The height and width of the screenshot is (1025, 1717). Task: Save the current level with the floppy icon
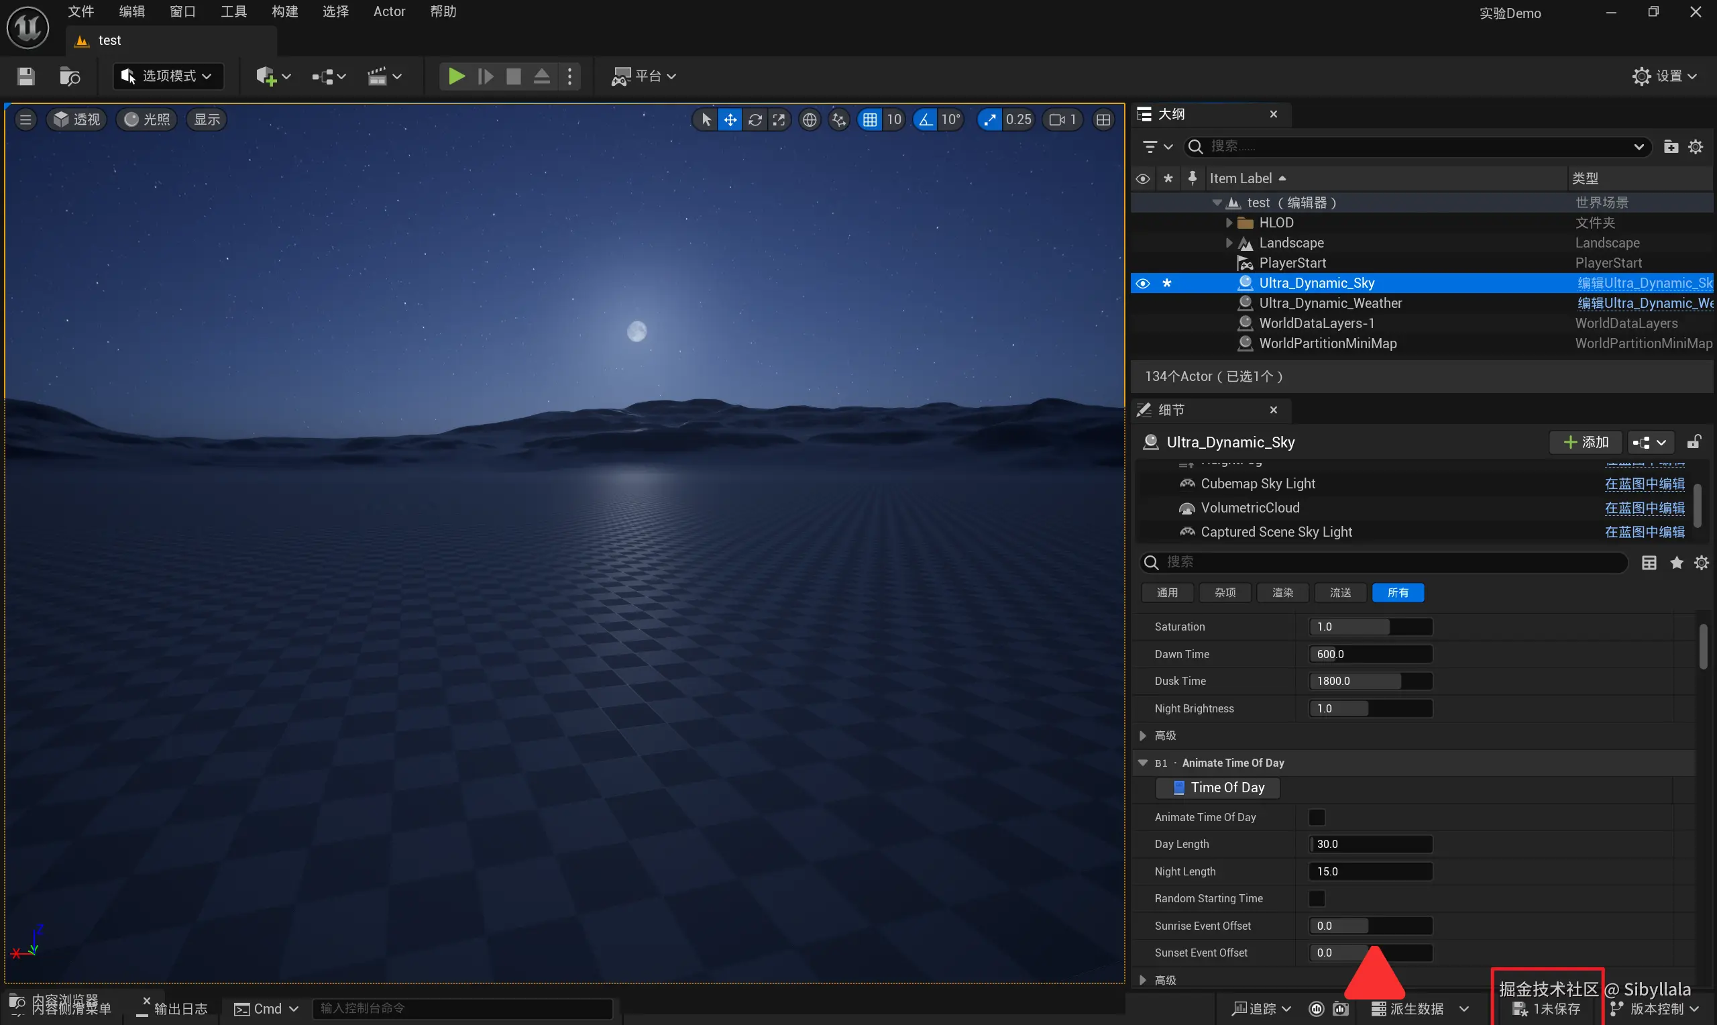point(25,76)
